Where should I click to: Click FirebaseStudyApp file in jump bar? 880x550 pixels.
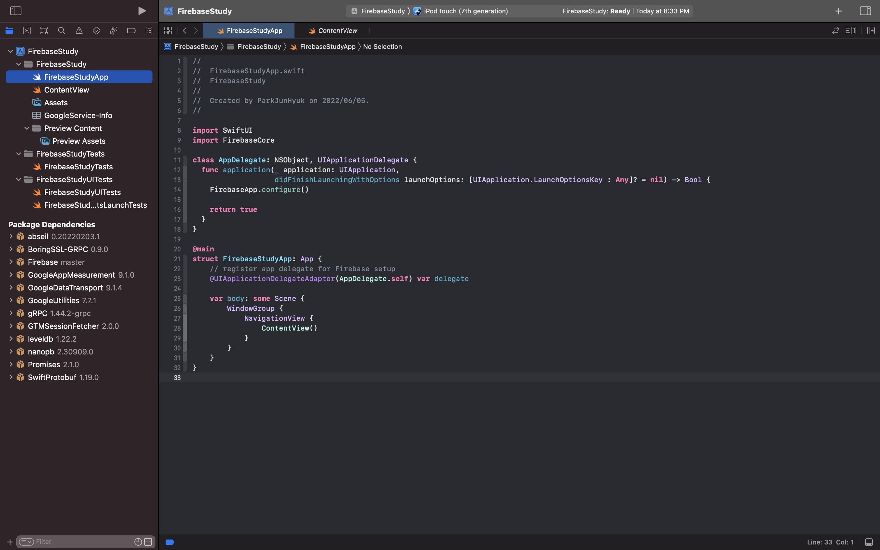click(x=323, y=47)
